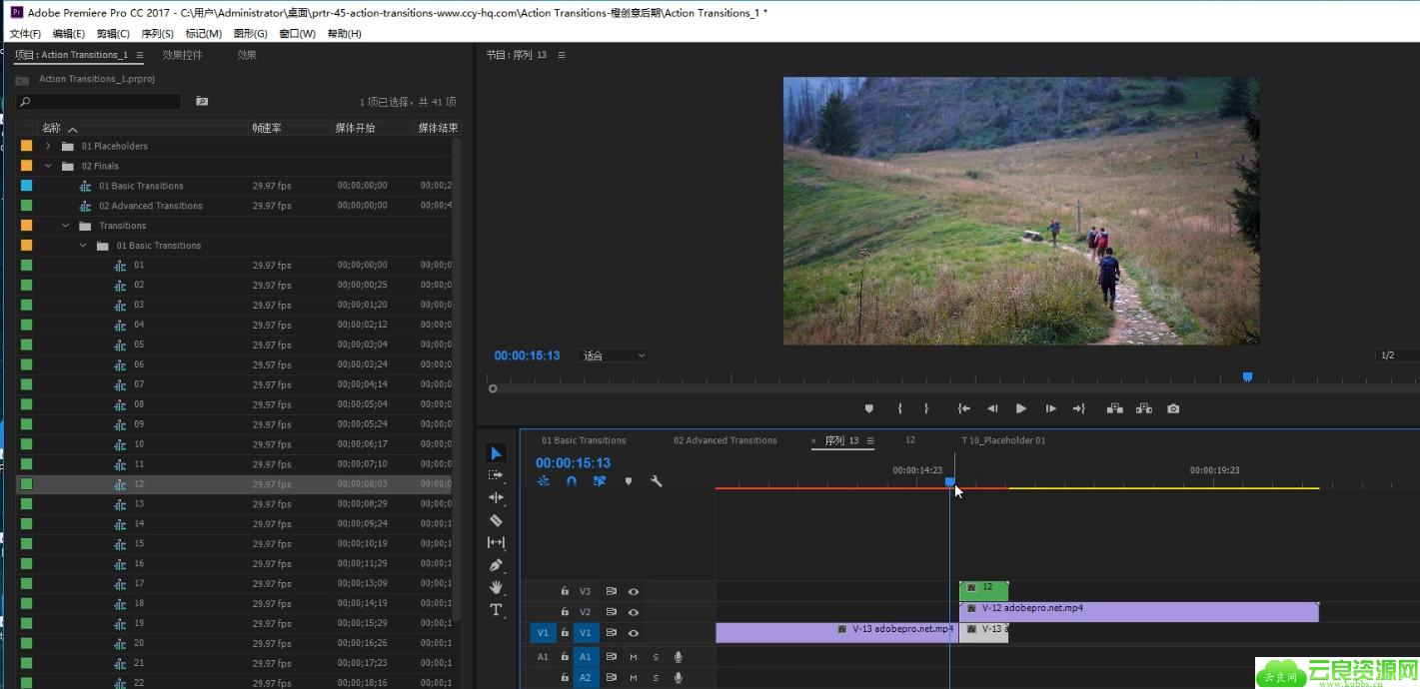This screenshot has height=689, width=1420.
Task: Select the V-12 adobepro.net.mp4 clip
Action: 1139,612
